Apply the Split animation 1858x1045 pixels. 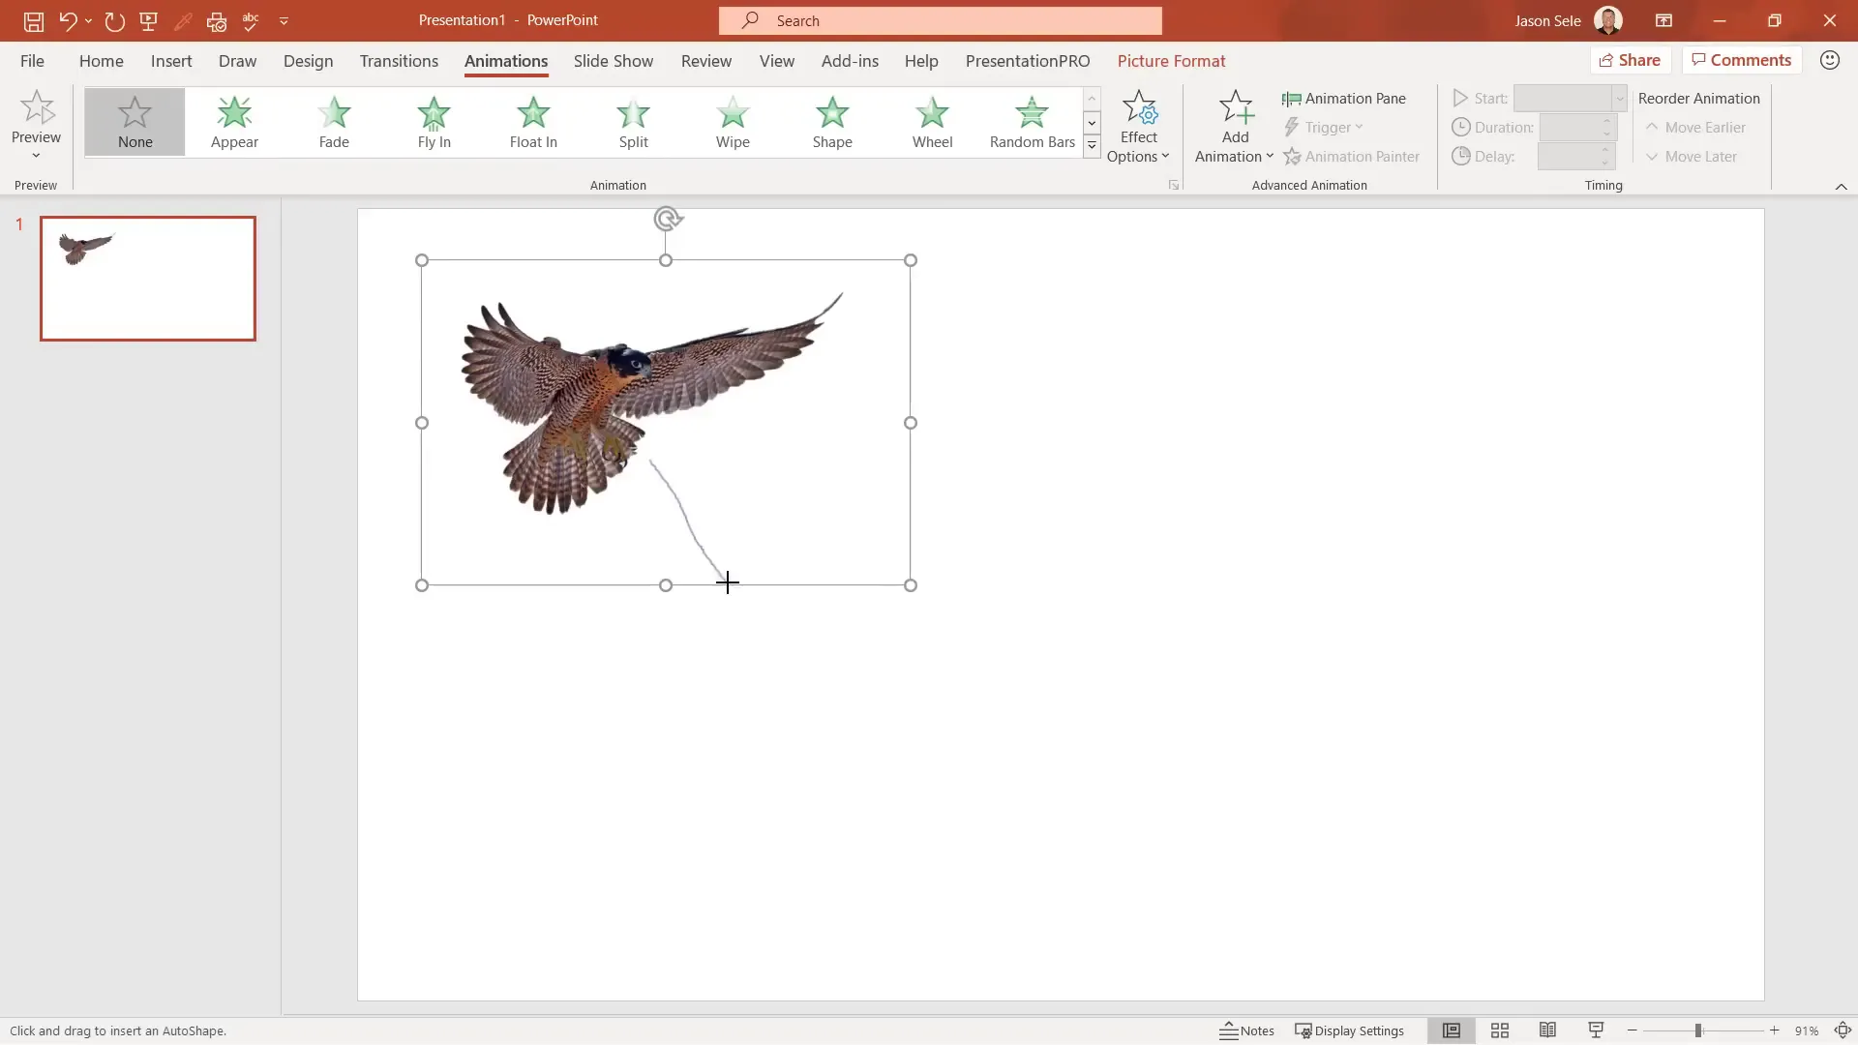[633, 122]
